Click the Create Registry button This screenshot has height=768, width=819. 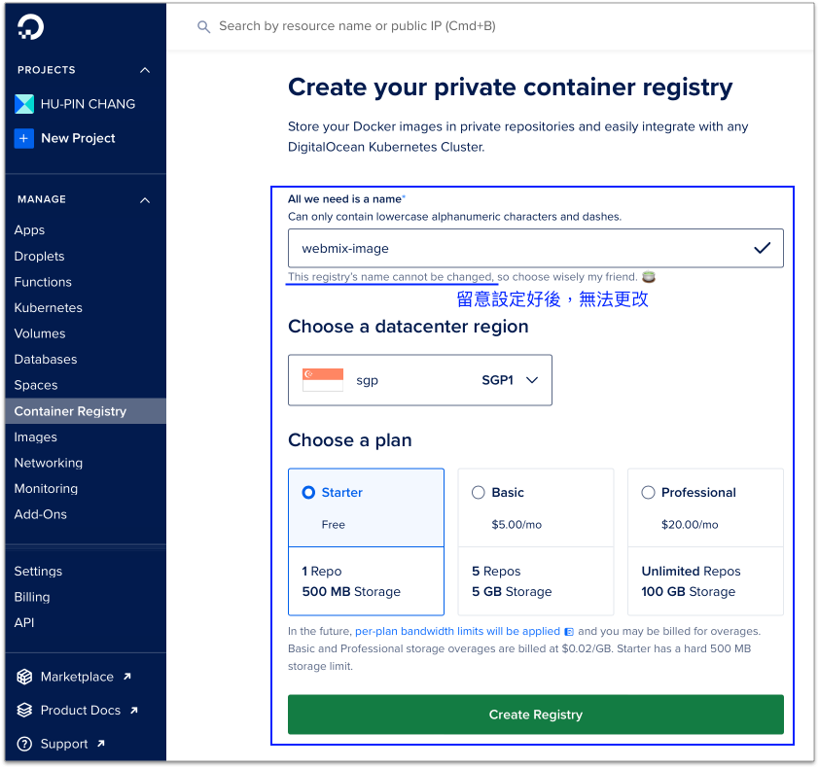click(535, 715)
